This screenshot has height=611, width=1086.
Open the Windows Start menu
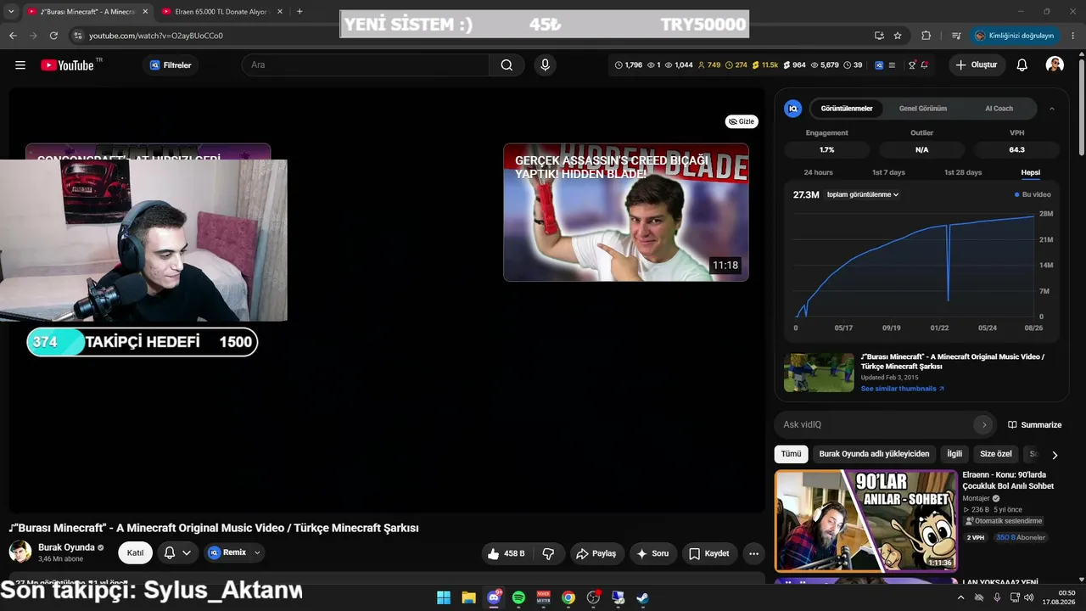[444, 597]
